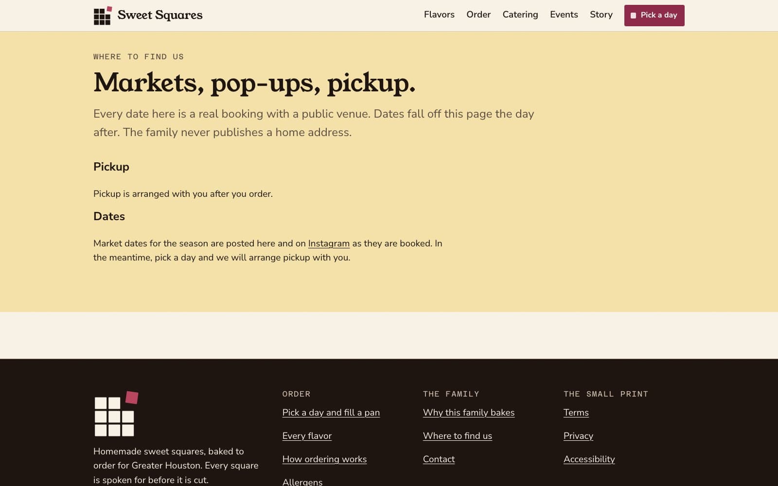This screenshot has height=486, width=778.
Task: Click the Dates section heading
Action: tap(109, 216)
